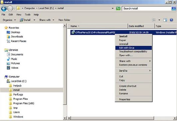Open the Users folder

point(16,112)
